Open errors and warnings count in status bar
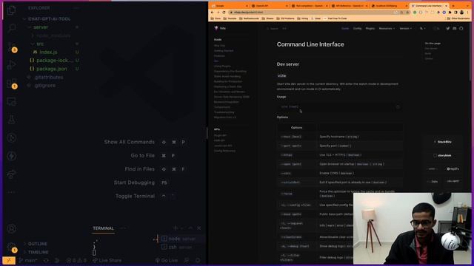474x266 pixels. tap(76, 260)
